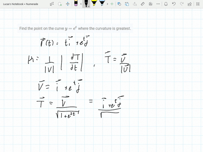The image size is (203, 152).
Task: Add a new pen with plus
Action: tap(112, 4)
